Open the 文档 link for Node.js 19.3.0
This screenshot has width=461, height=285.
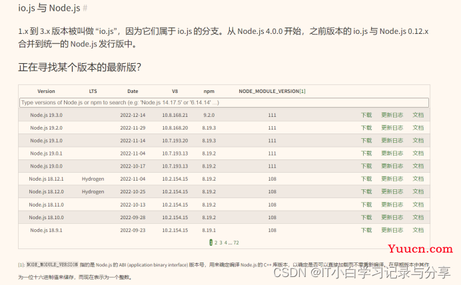click(418, 115)
